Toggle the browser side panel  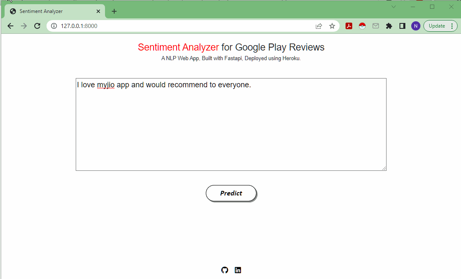402,26
